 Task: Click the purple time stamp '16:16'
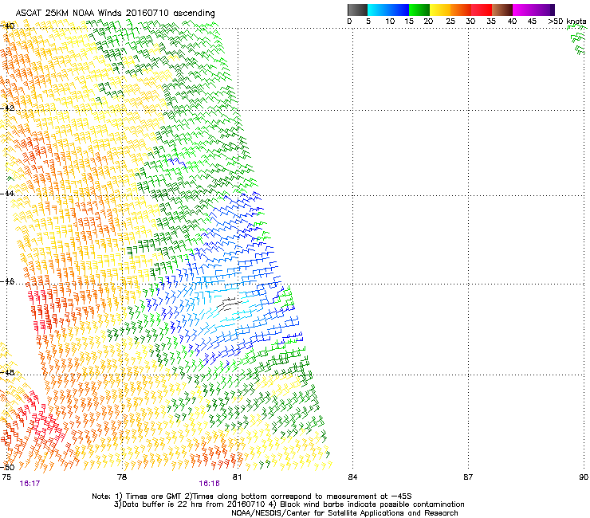tap(209, 484)
